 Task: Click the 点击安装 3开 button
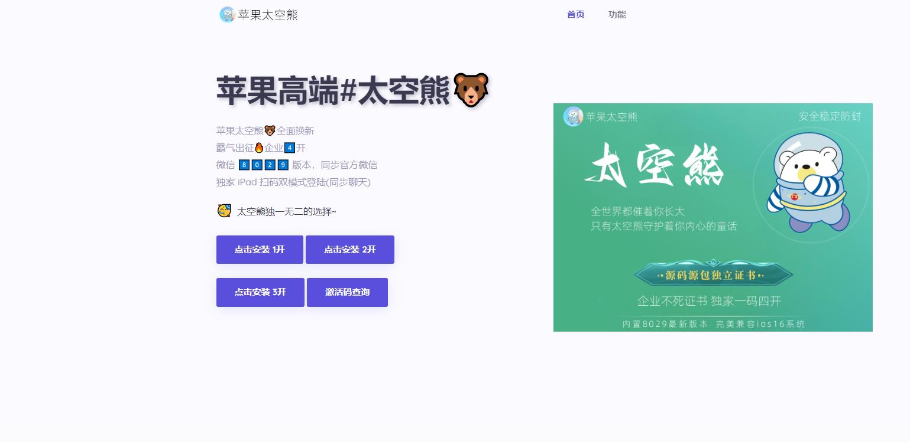[x=260, y=292]
